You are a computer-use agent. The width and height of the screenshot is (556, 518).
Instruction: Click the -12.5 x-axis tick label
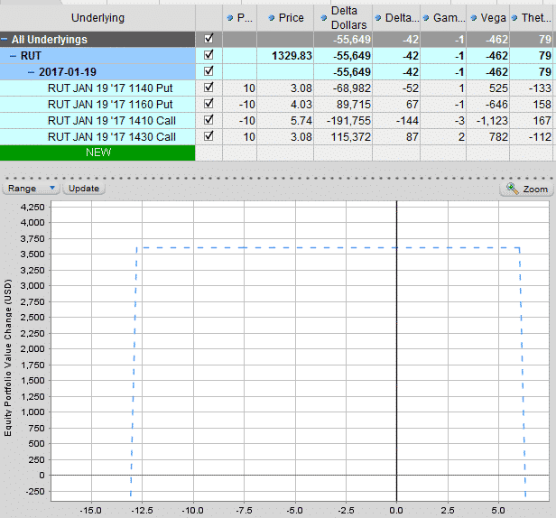tap(142, 510)
